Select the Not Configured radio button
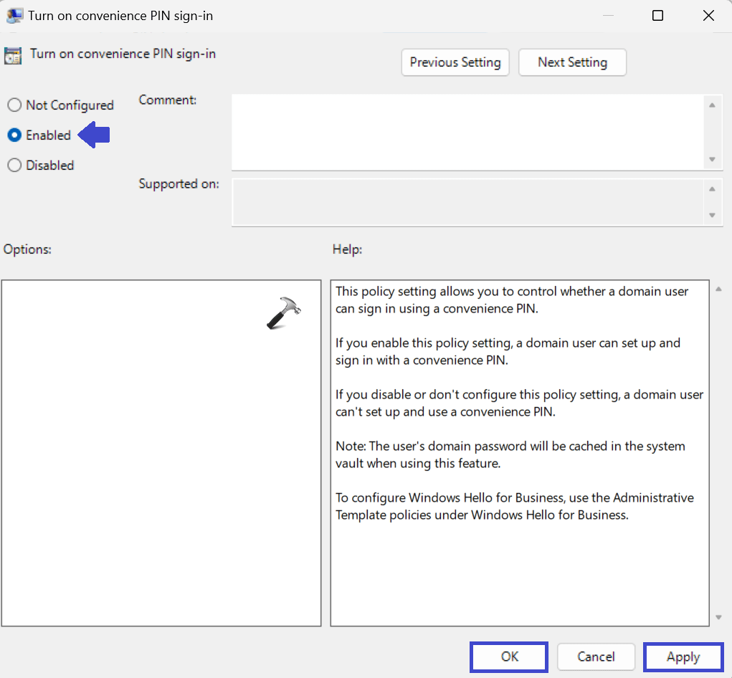Viewport: 732px width, 678px height. [x=15, y=105]
